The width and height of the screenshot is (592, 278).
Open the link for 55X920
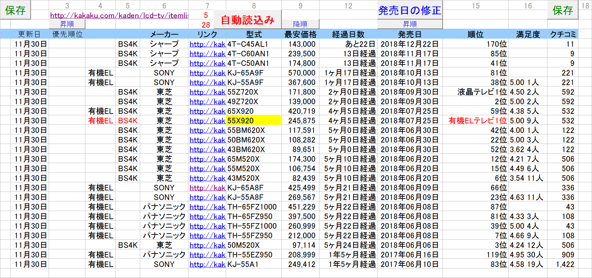coord(207,121)
